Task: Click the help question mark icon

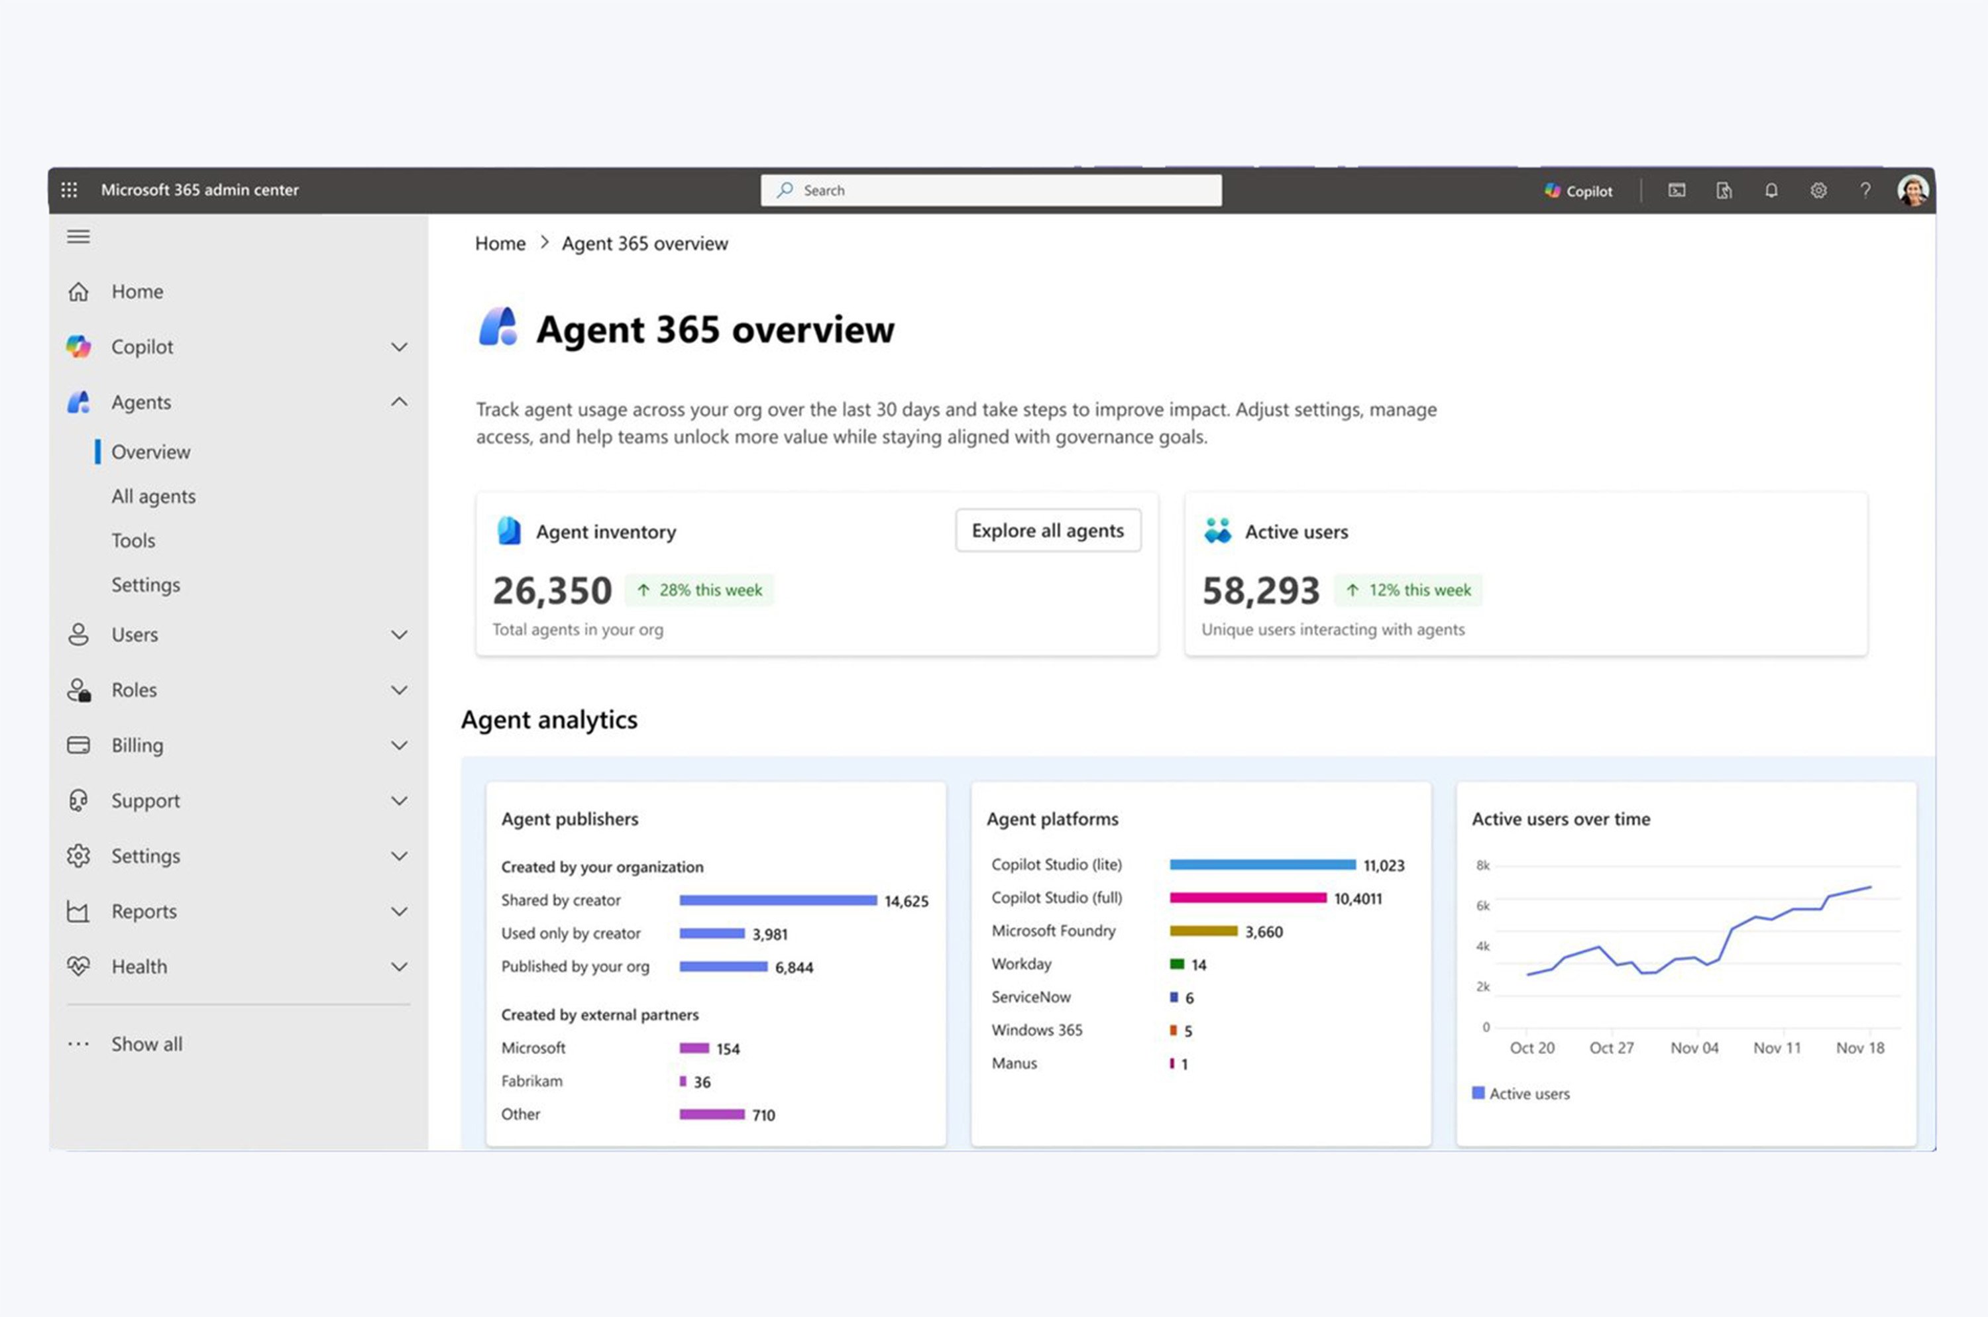Action: (x=1865, y=191)
